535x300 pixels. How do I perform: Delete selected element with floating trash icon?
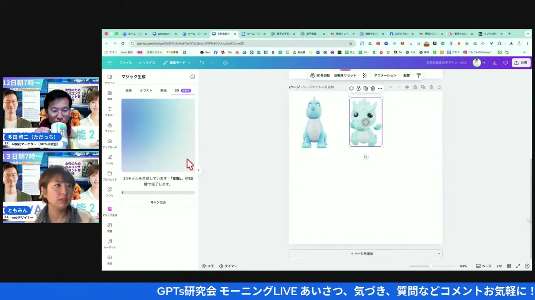coord(373,88)
